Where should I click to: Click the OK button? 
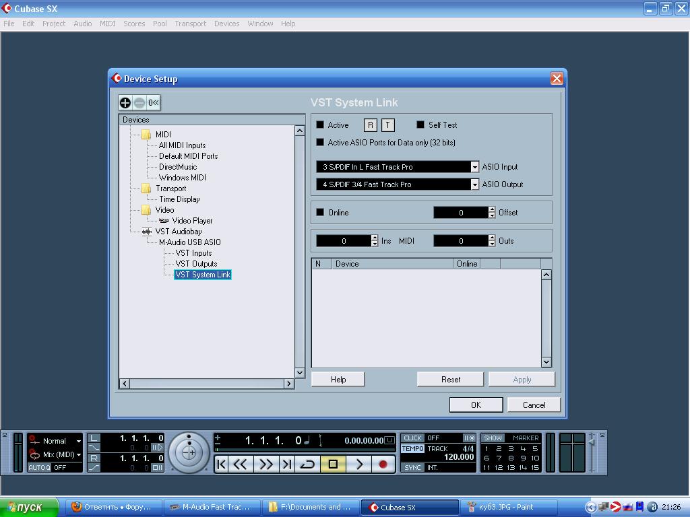(x=476, y=405)
